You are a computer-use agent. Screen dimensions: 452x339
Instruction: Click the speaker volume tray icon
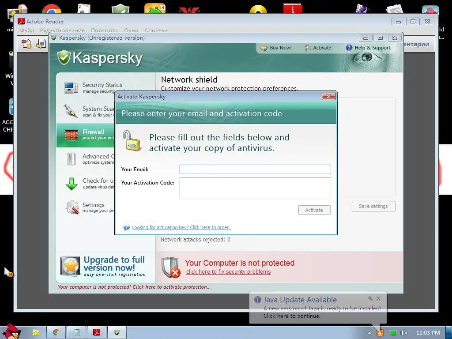404,333
